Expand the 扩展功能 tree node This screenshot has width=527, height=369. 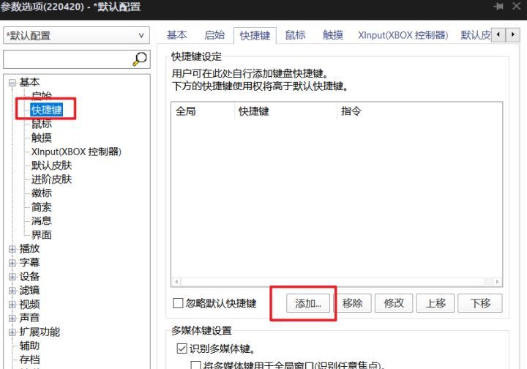[12, 332]
